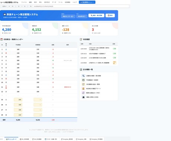The height and width of the screenshot is (141, 171).
Task: Switch to the first Template sheet tab
Action: coord(67,139)
